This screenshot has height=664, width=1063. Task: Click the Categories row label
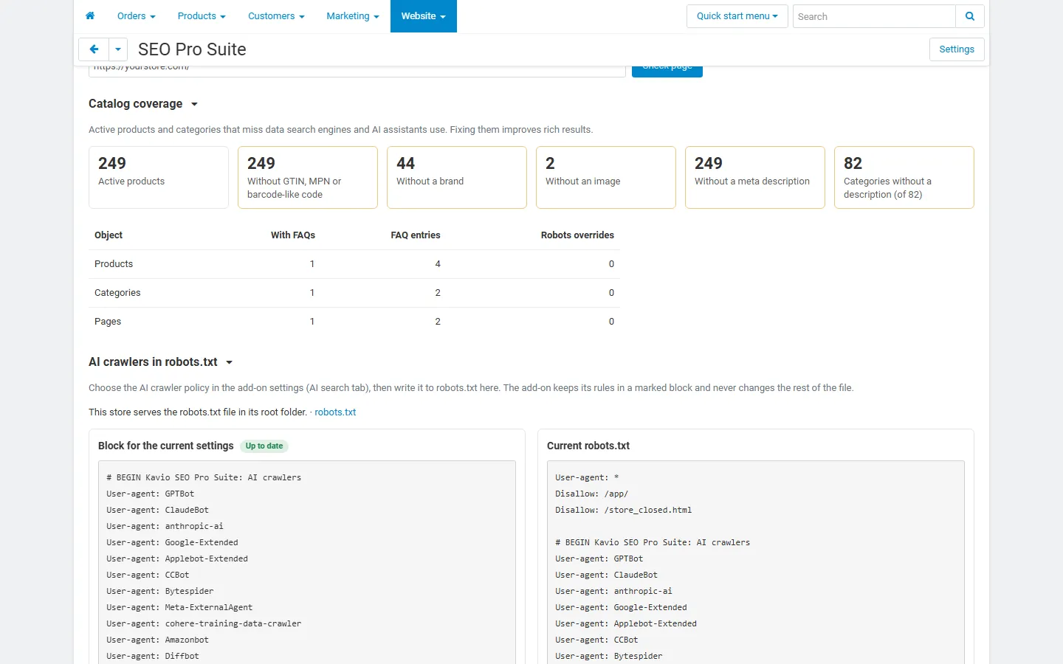click(117, 293)
